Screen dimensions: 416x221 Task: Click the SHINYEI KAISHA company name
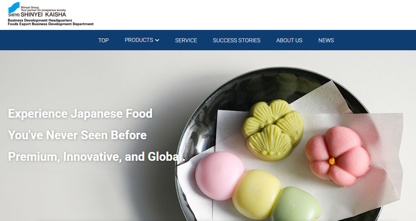tap(43, 14)
